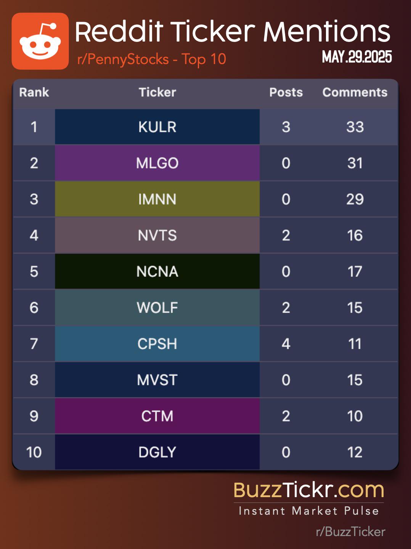411x549 pixels.
Task: Click the r/PennyStocks - Top 10 subtitle
Action: point(152,59)
